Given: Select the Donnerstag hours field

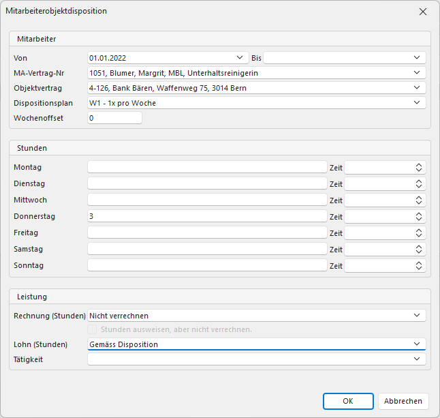Looking at the screenshot, I should point(207,216).
